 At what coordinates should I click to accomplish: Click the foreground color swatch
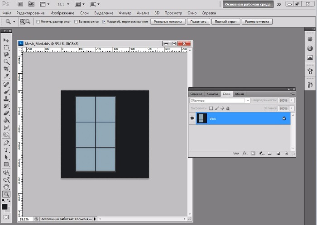click(5, 206)
